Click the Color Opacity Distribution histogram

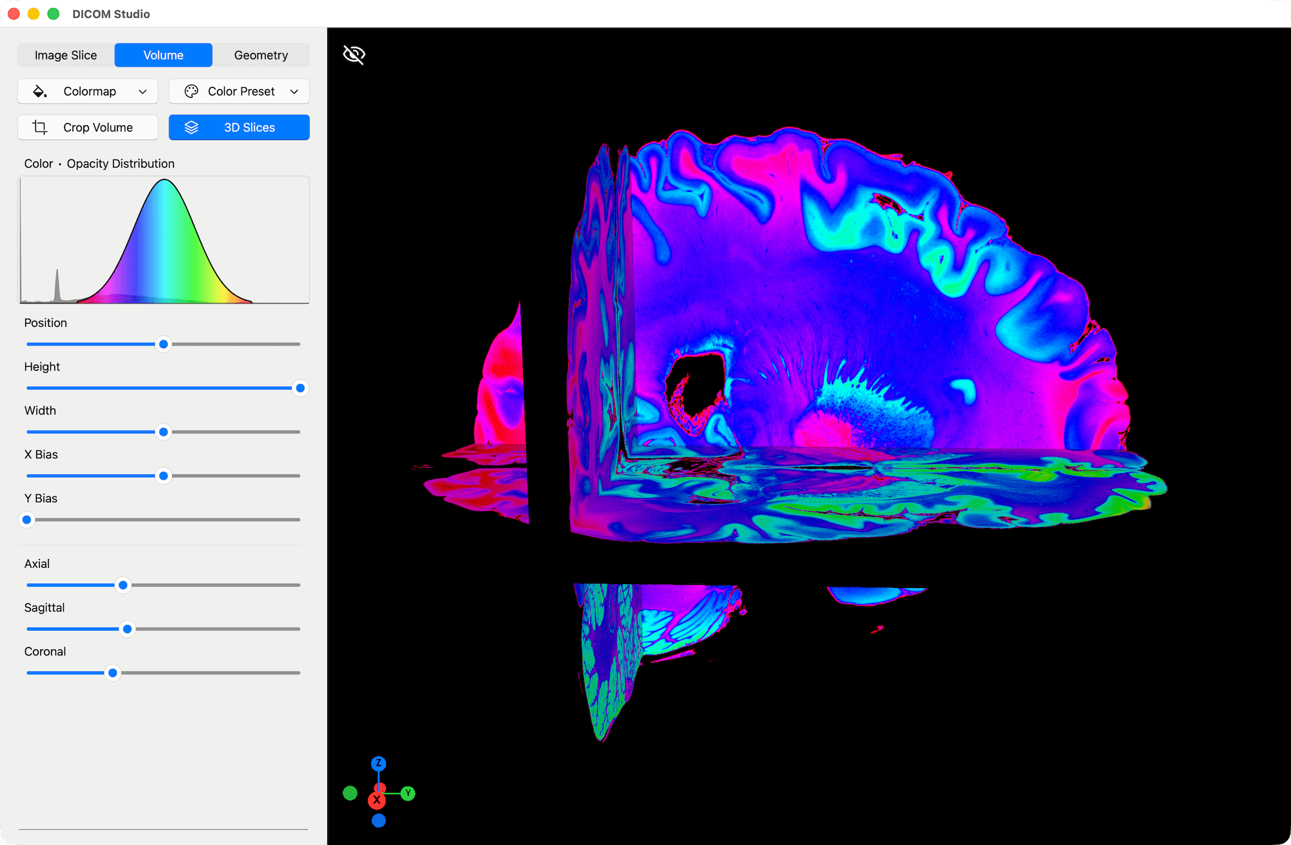[x=163, y=239]
